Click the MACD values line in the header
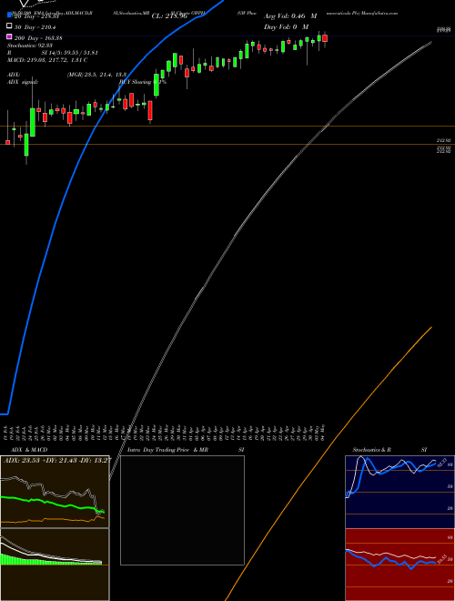455x601 pixels. pyautogui.click(x=47, y=60)
